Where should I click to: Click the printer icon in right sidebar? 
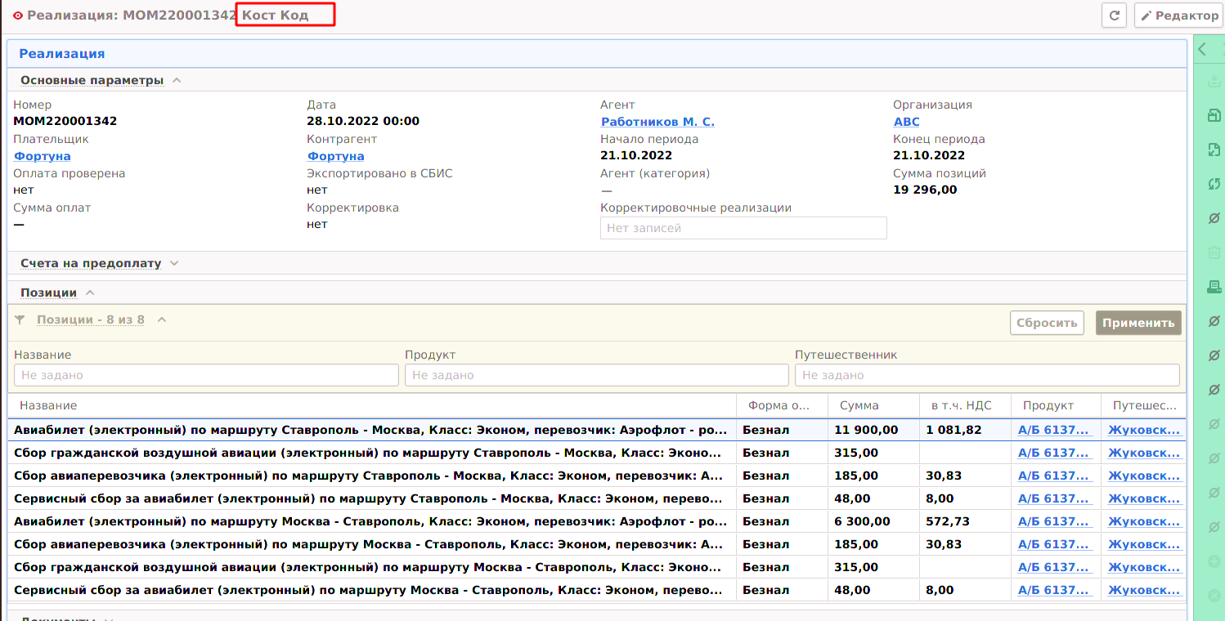pos(1214,286)
